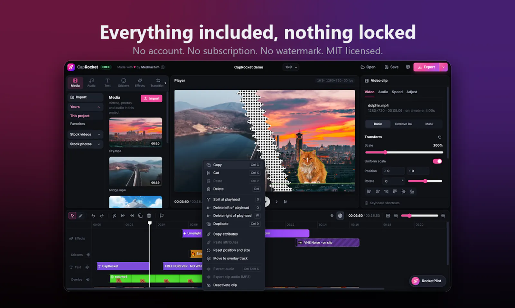Click the timeline zoom slider
This screenshot has height=308, width=515.
pyautogui.click(x=419, y=216)
